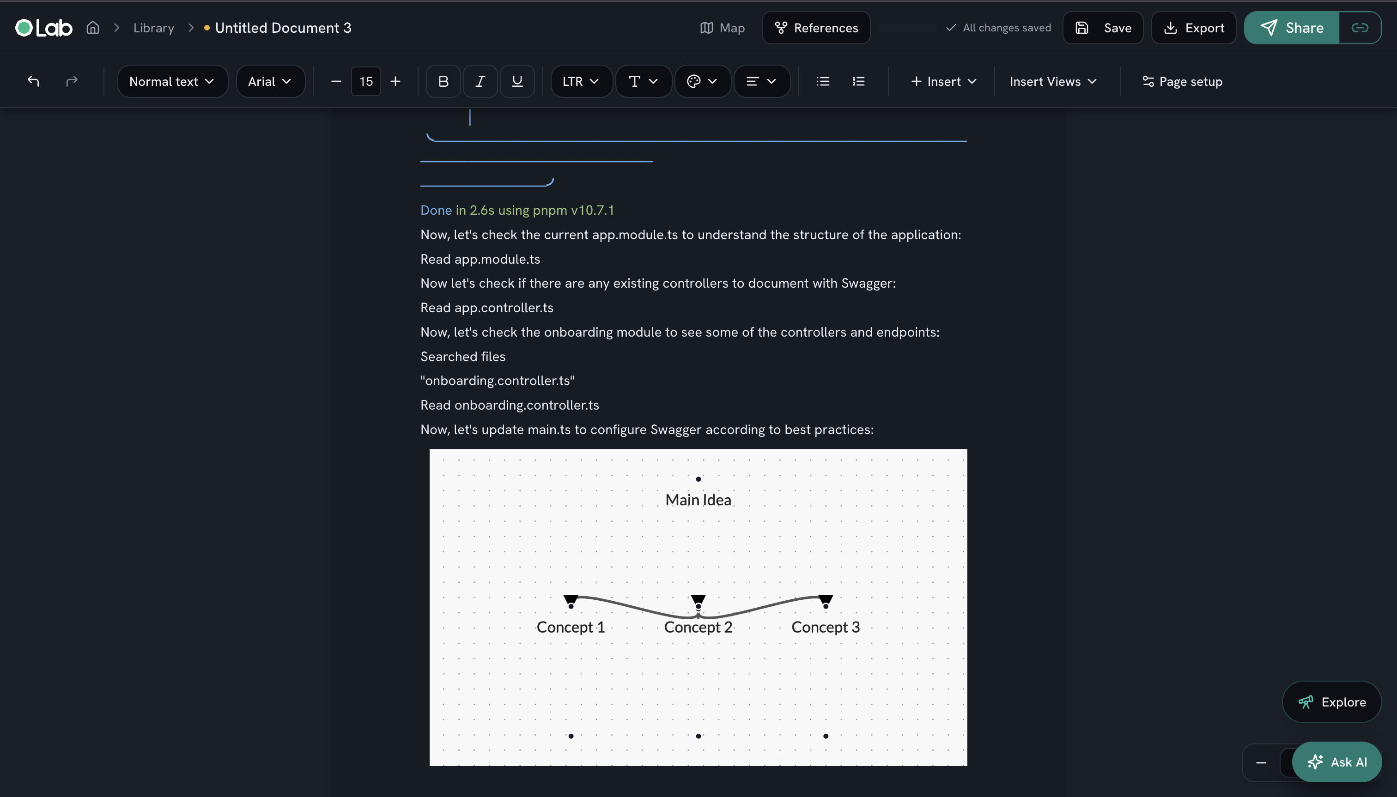Toggle italic formatting
This screenshot has height=797, width=1397.
pyautogui.click(x=480, y=82)
